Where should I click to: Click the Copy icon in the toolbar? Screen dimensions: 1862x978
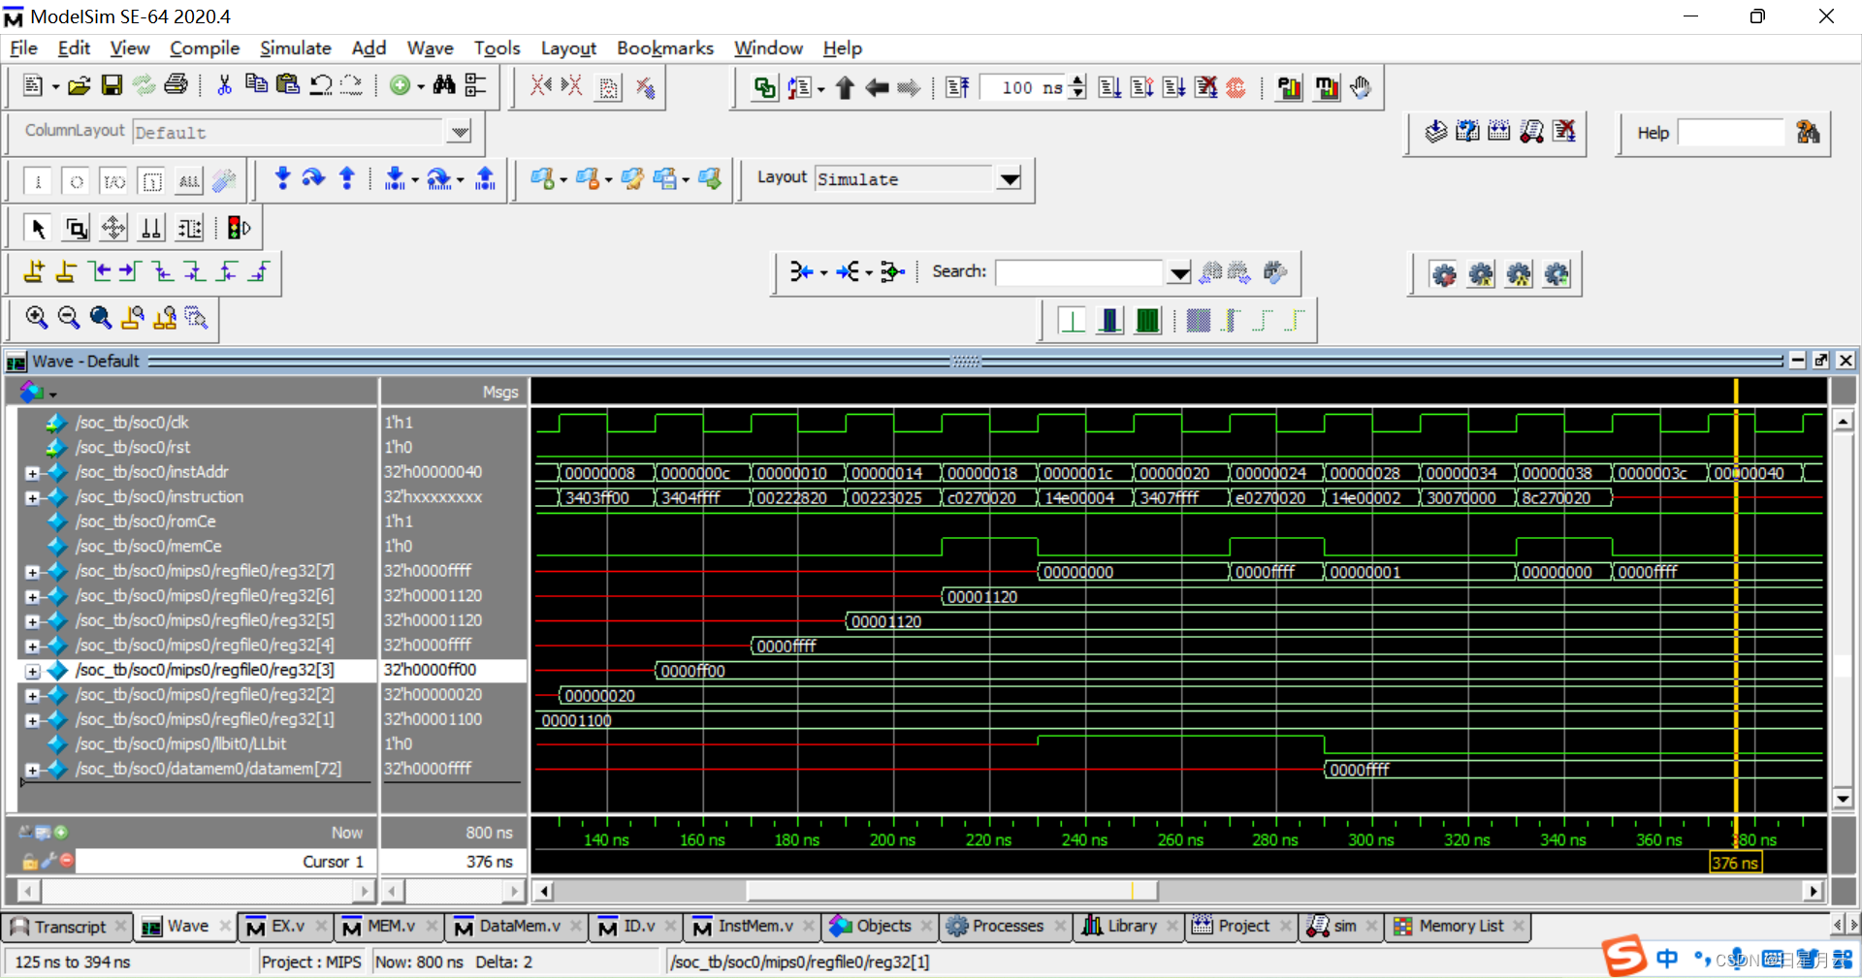coord(256,85)
